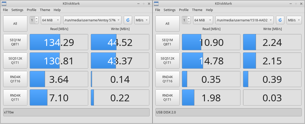305x124 pixels.
Task: Minimize the right KDiskMark window
Action: 291,3
